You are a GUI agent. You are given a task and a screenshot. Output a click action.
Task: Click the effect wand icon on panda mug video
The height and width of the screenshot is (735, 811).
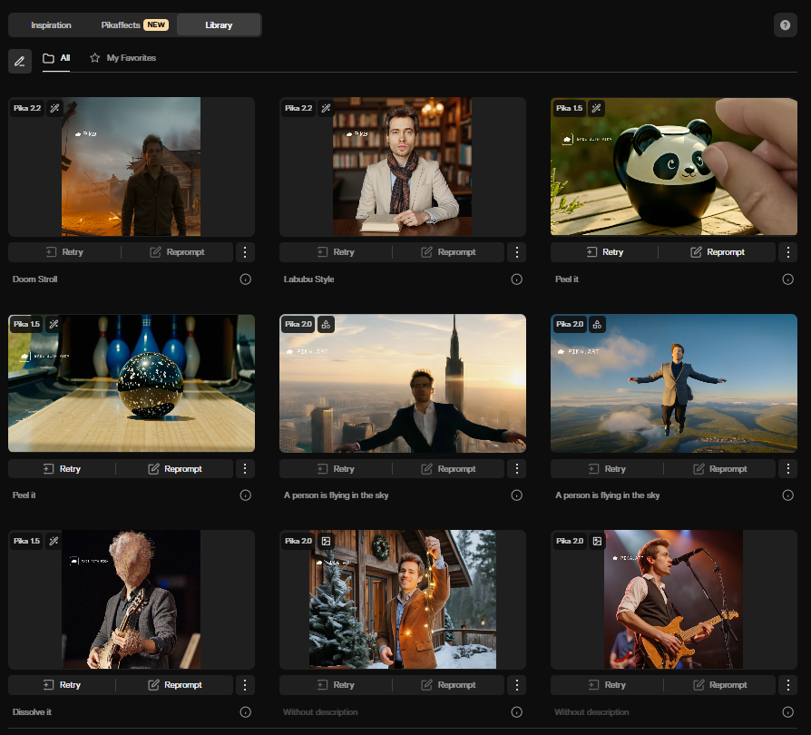596,108
